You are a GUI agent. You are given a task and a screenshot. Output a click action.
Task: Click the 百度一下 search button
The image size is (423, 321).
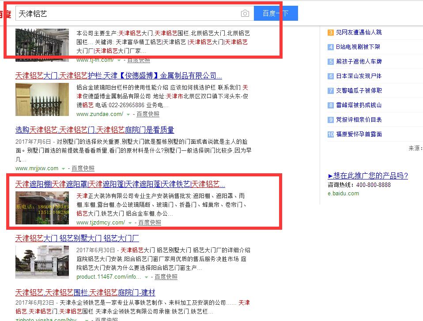pyautogui.click(x=276, y=13)
